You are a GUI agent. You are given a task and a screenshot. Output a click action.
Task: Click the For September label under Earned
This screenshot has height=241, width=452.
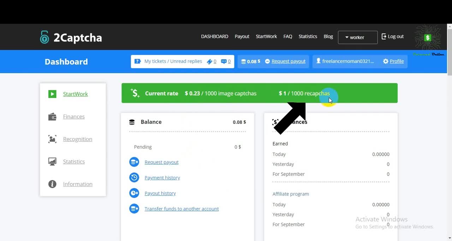[289, 174]
